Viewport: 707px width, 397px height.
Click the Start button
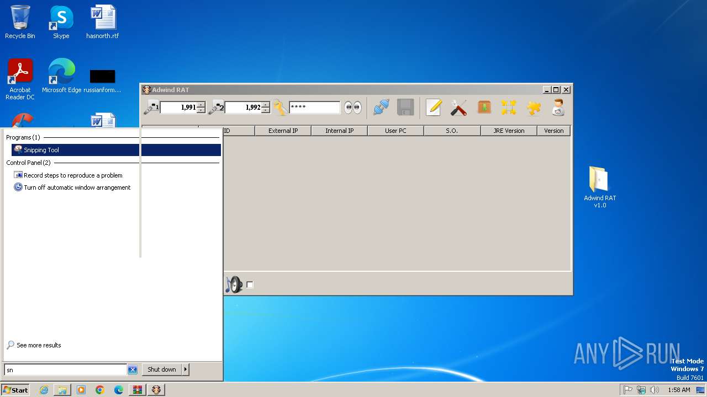click(15, 390)
